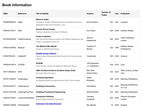Select ISBN 9780321125217
Screen dimensions: 142x106
pos(9,31)
